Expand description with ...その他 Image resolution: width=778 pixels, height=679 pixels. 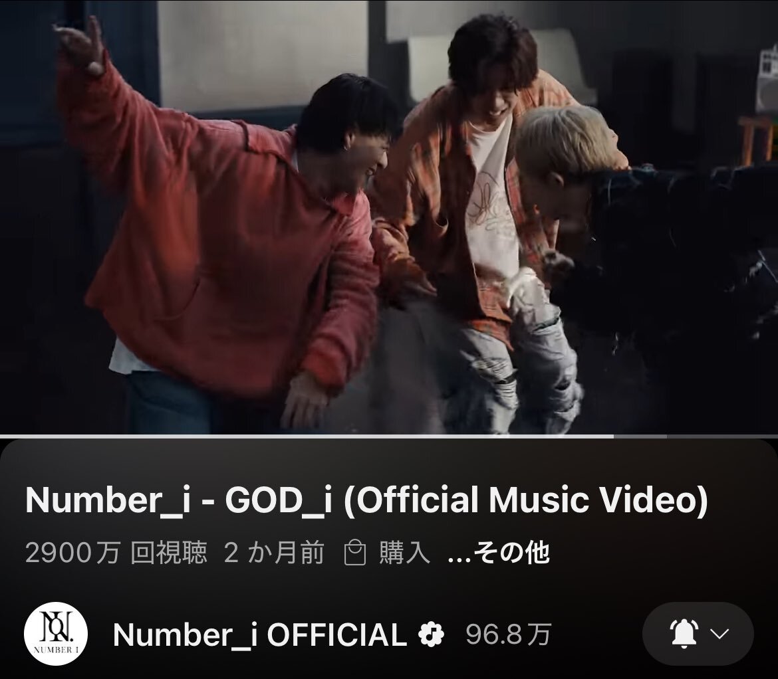(498, 553)
